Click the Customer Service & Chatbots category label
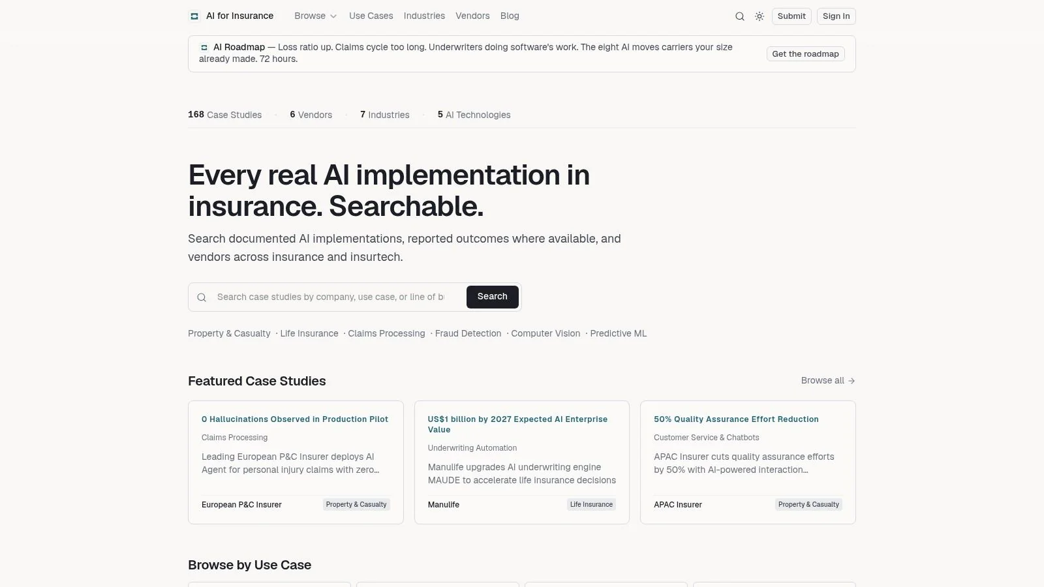This screenshot has height=587, width=1044. click(x=707, y=438)
